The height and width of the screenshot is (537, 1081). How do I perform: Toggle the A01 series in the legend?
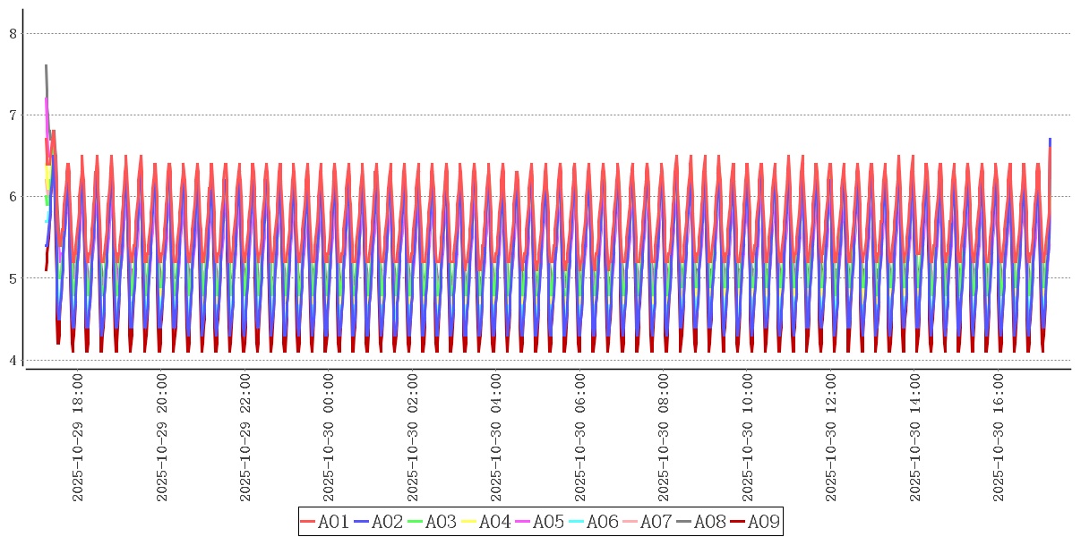point(325,522)
